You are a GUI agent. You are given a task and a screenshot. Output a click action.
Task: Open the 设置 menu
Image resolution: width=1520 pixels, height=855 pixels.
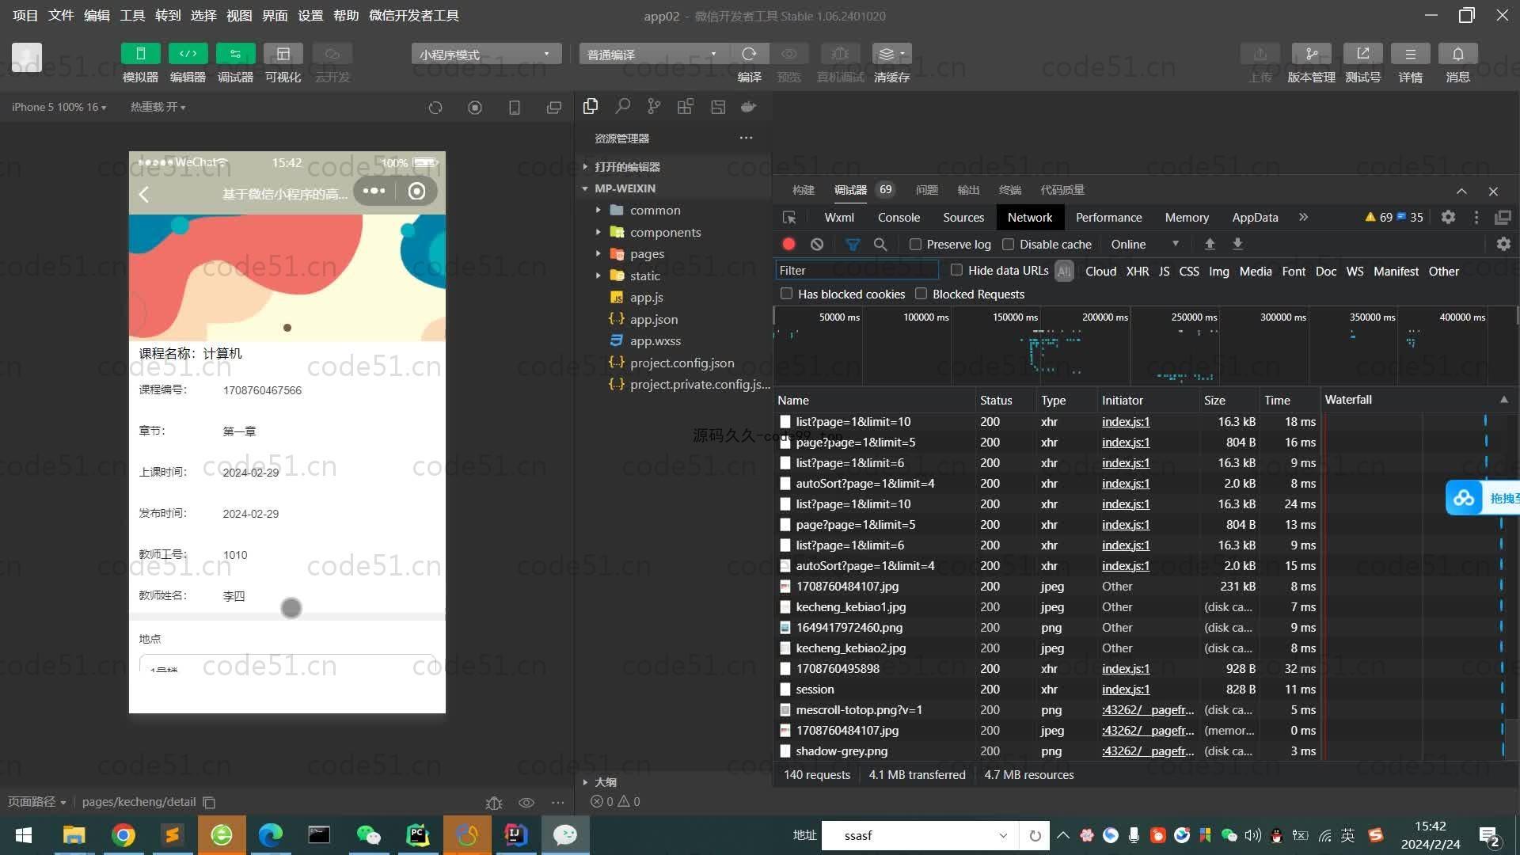click(x=310, y=16)
